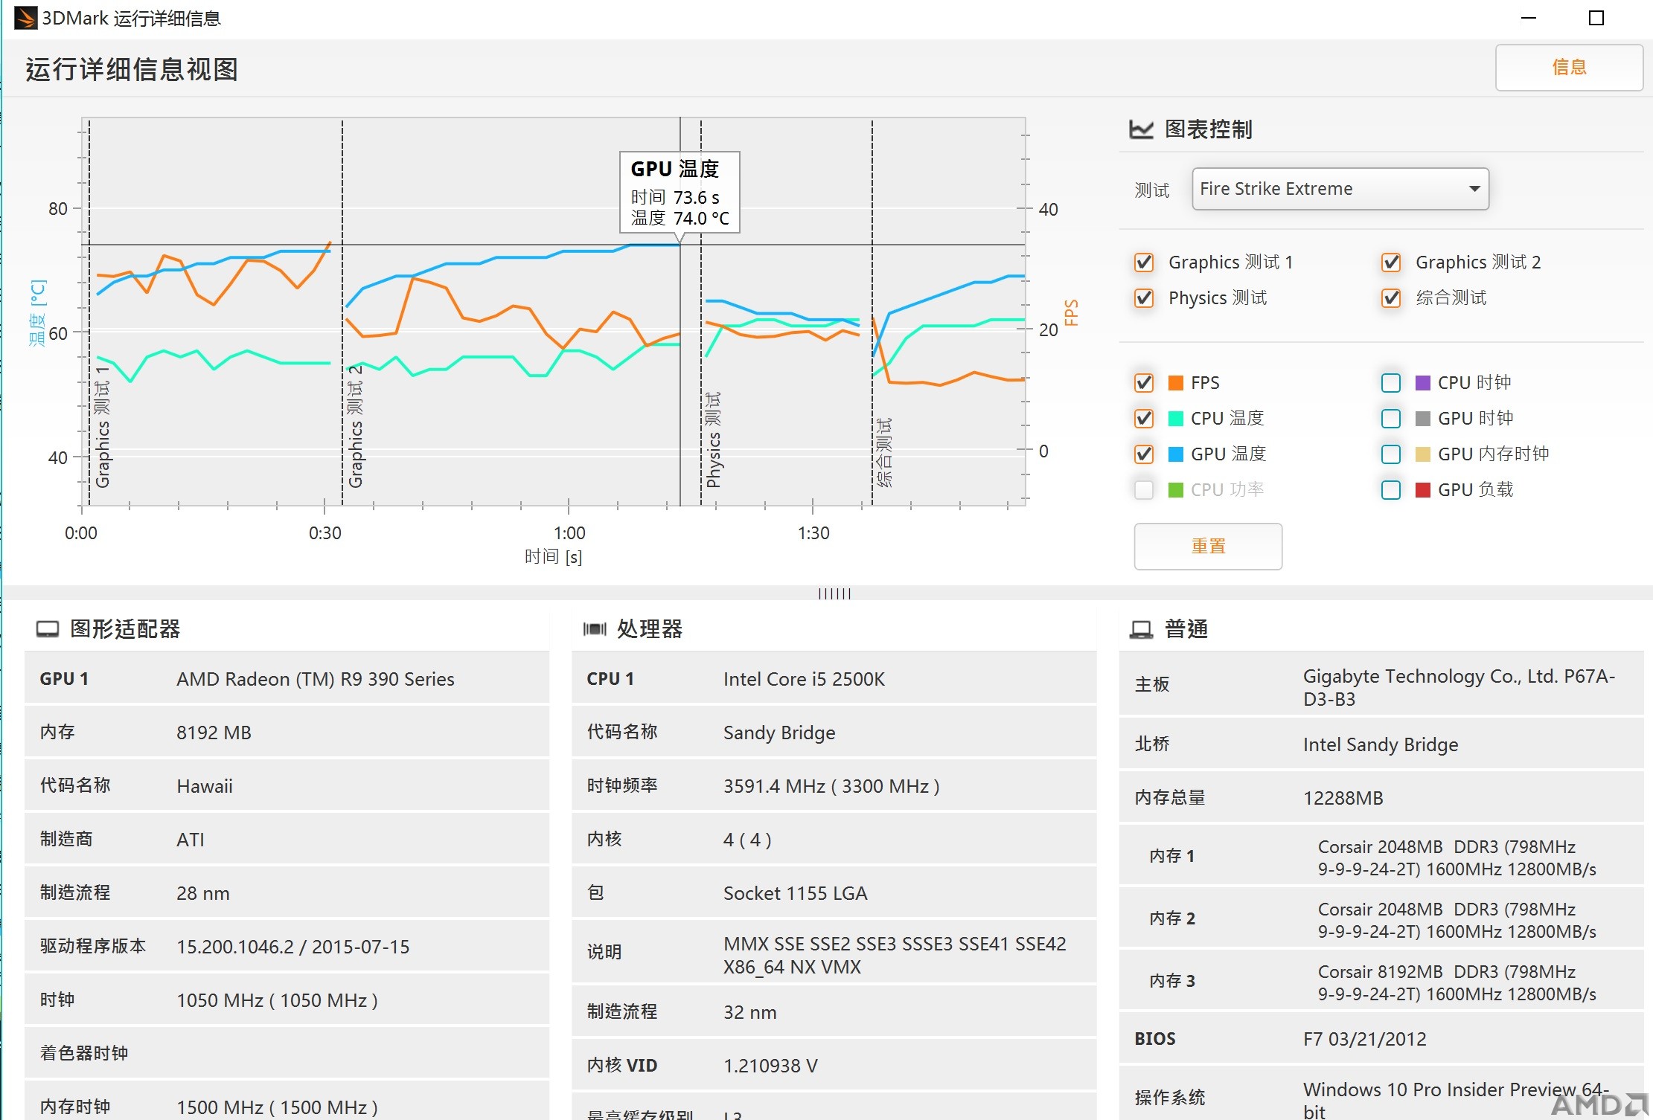Click the panel splitter grip handle
The image size is (1653, 1120).
834,593
